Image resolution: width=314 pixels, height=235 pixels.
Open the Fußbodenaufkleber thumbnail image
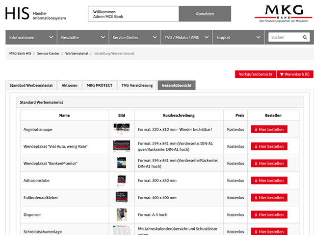pos(122,197)
